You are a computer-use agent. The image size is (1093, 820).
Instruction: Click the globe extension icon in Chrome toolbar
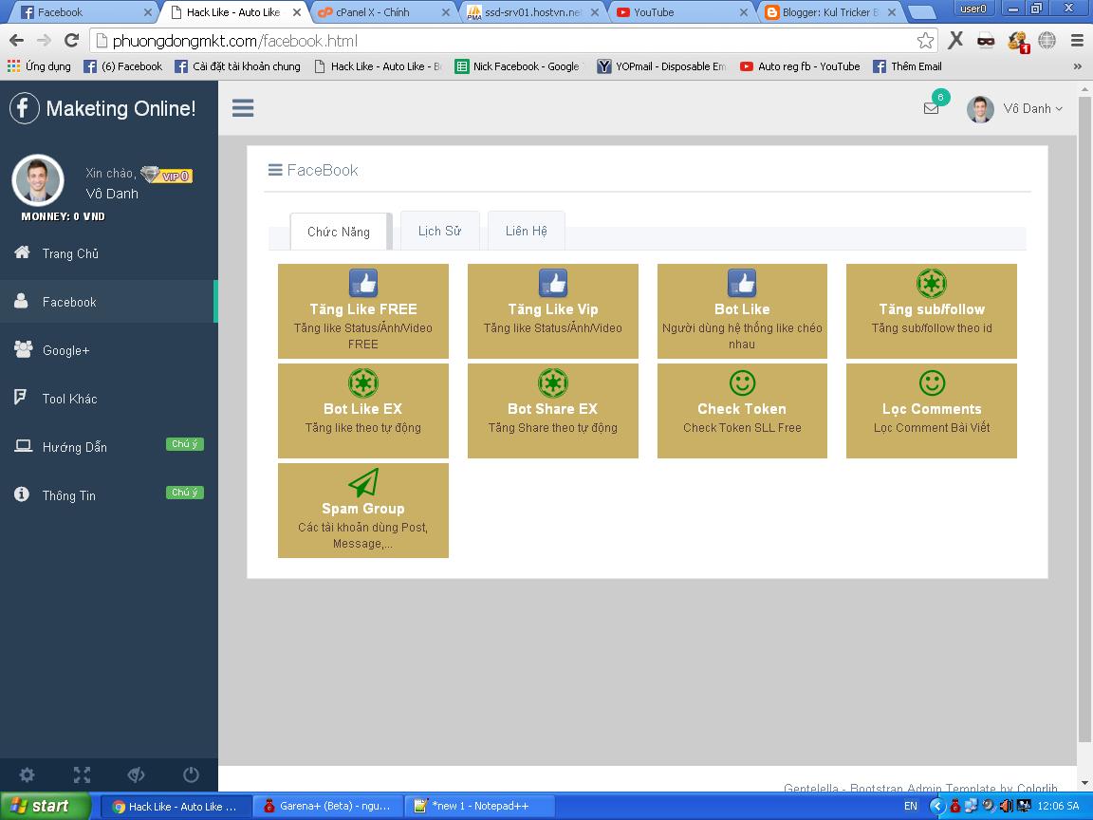[1047, 41]
